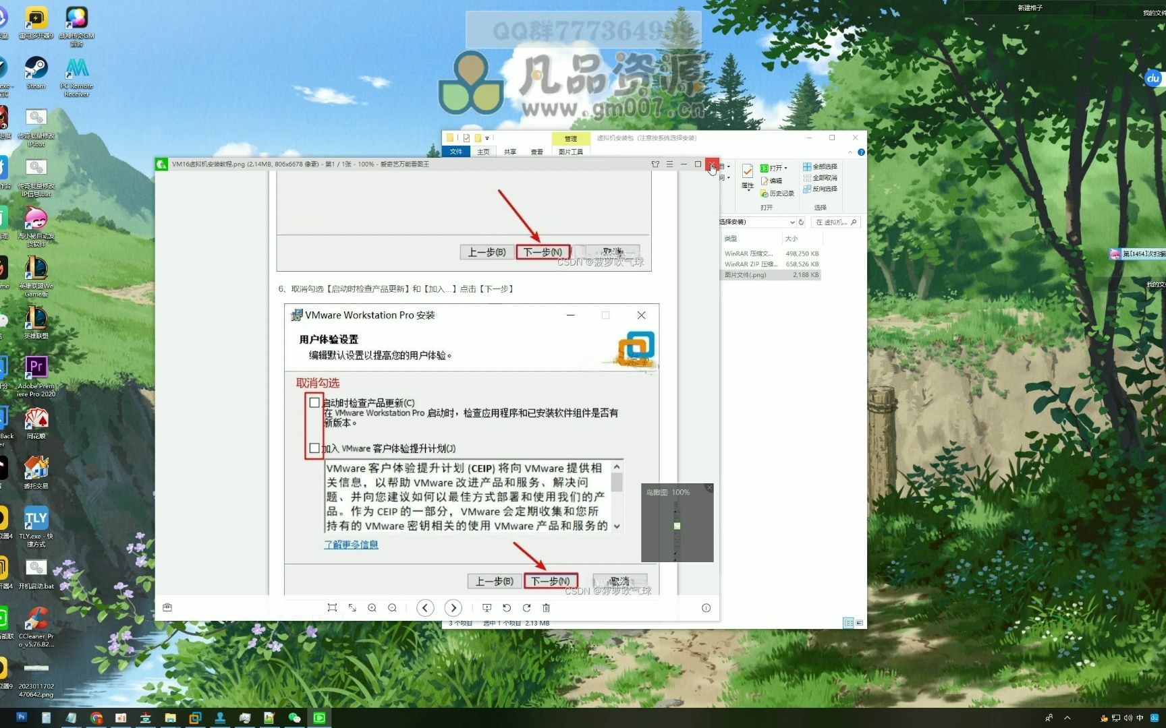Switch to the 主页 ribbon tab
The width and height of the screenshot is (1166, 728).
pos(483,152)
